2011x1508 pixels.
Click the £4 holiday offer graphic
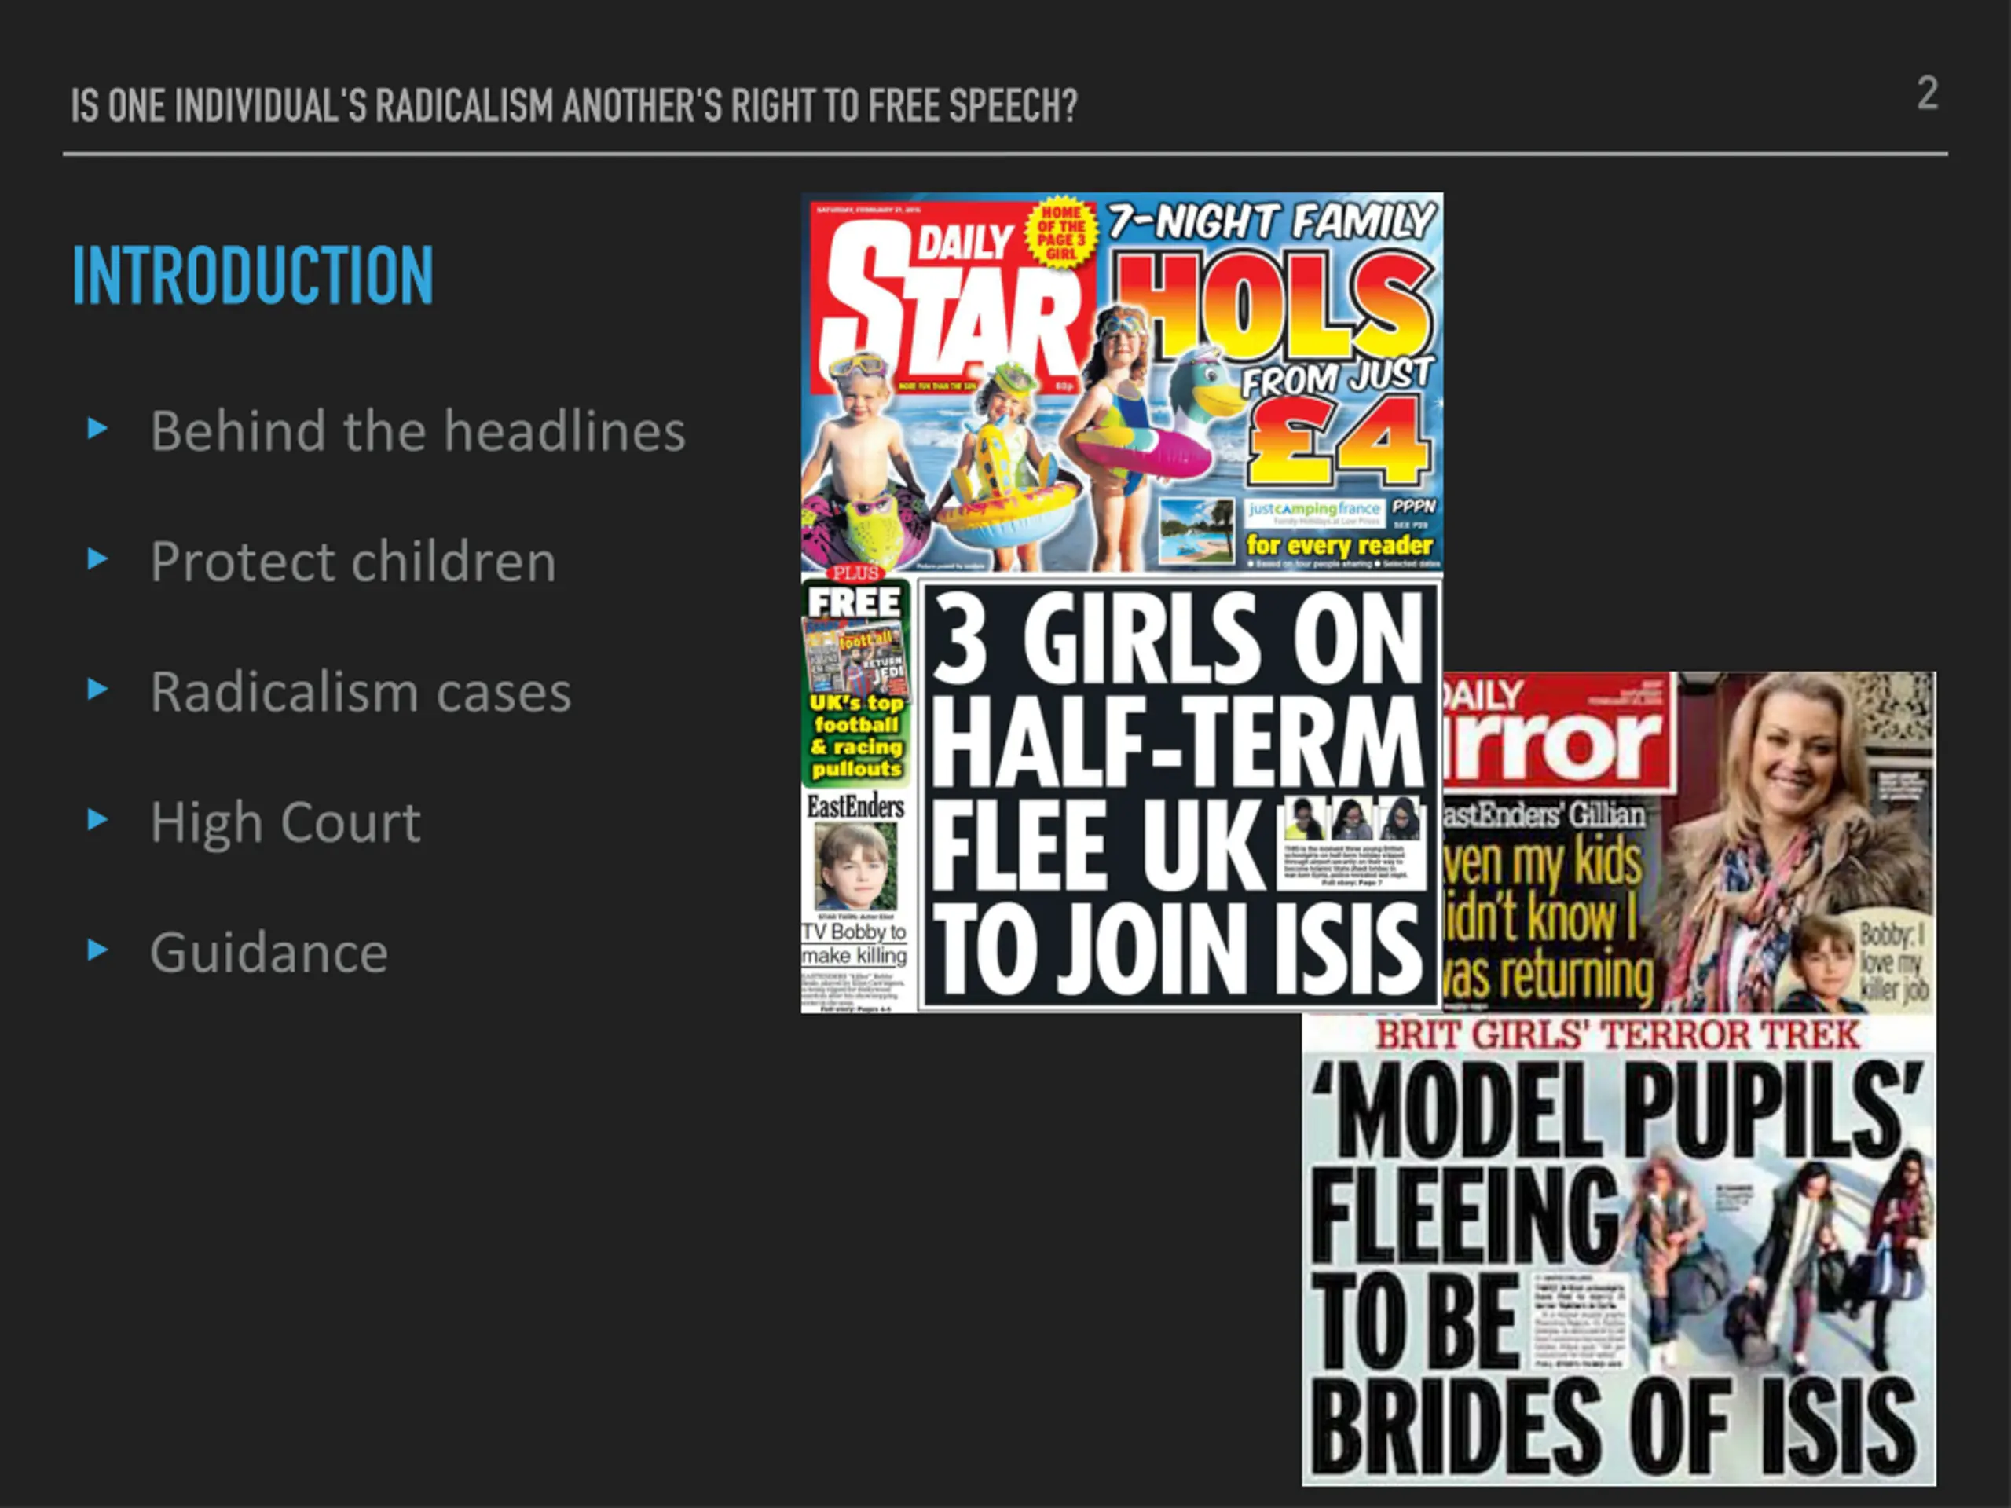tap(1339, 441)
